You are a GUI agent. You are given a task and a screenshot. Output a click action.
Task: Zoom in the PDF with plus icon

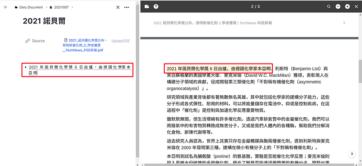pyautogui.click(x=347, y=7)
